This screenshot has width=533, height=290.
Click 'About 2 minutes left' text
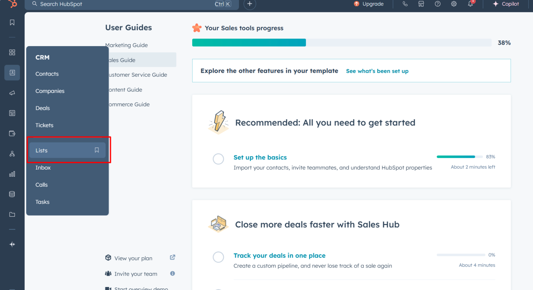pos(473,167)
